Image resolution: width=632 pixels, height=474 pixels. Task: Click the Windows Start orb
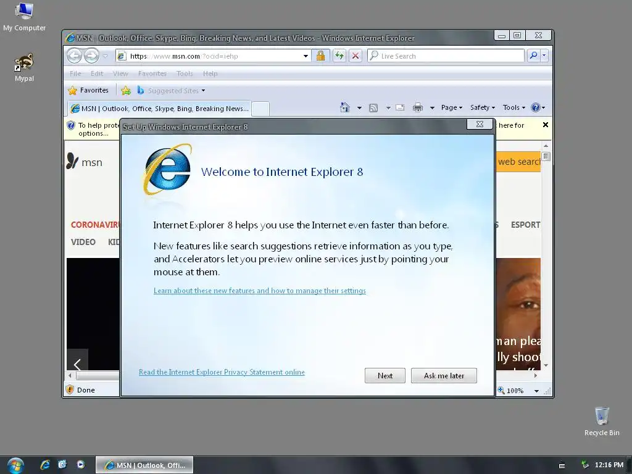(x=15, y=465)
